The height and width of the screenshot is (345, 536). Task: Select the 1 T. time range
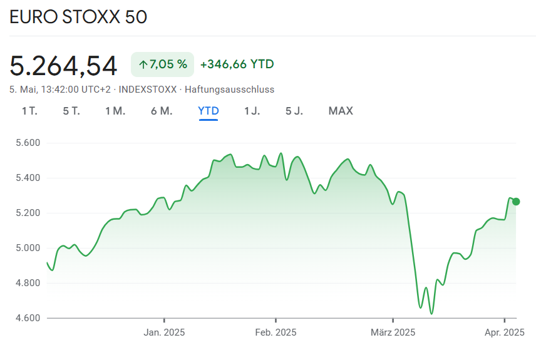pos(29,111)
